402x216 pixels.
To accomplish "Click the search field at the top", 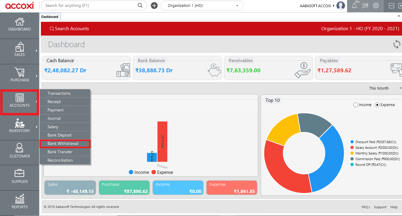I will click(90, 5).
